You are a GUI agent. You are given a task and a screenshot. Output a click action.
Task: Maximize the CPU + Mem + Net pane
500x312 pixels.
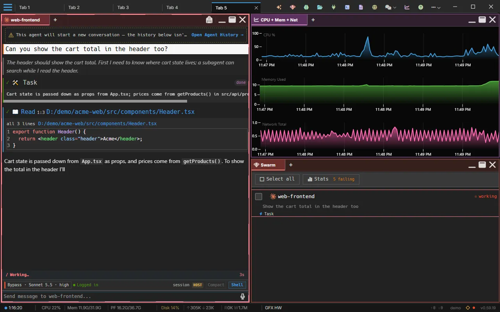point(482,19)
